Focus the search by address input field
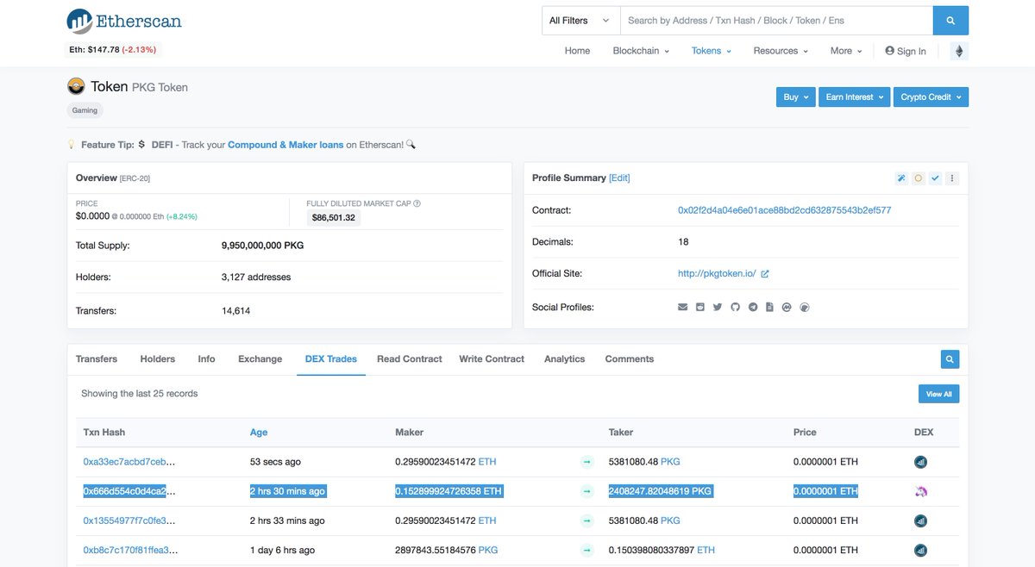Screen dimensions: 1035x567 [776, 21]
